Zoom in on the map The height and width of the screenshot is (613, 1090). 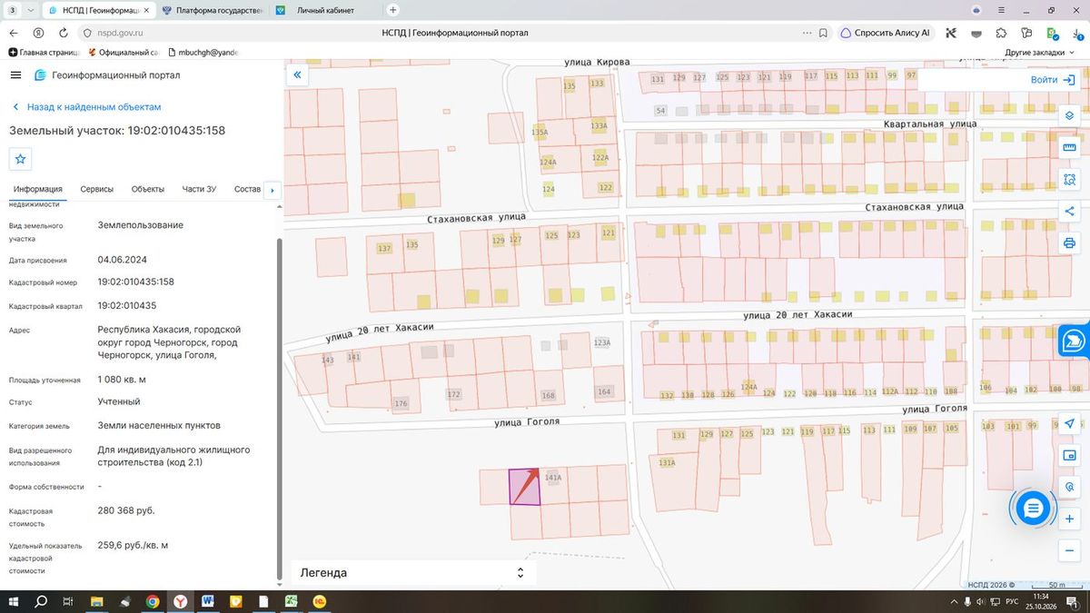point(1069,519)
